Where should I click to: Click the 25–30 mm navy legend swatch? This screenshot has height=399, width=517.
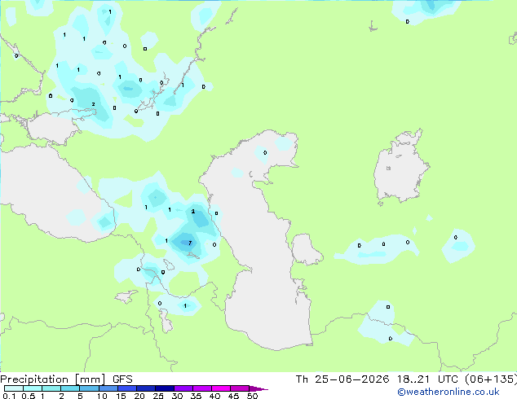coord(165,388)
